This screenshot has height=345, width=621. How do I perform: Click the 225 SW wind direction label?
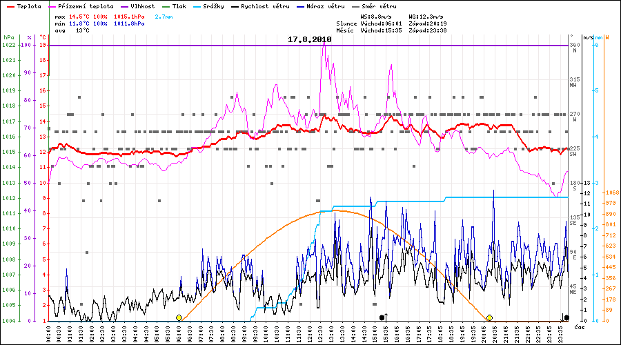pyautogui.click(x=575, y=151)
